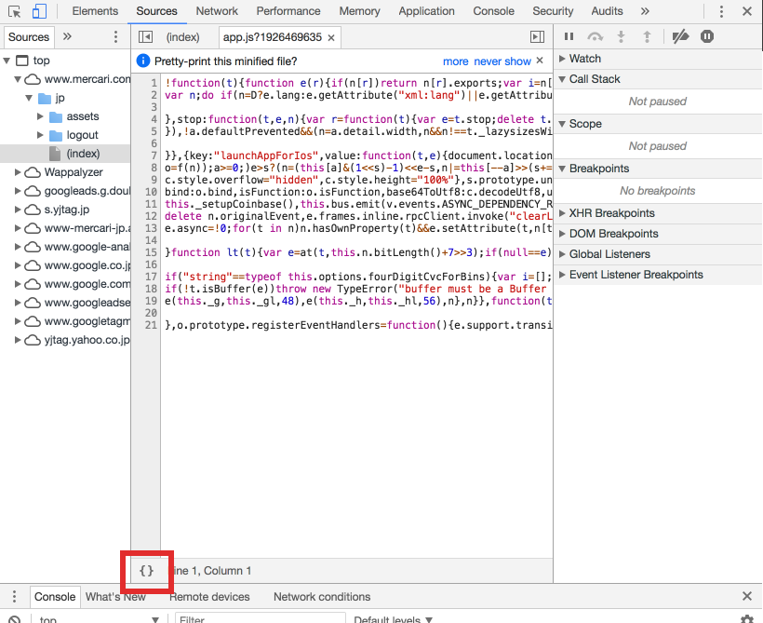Click the 'never show' link

[502, 61]
